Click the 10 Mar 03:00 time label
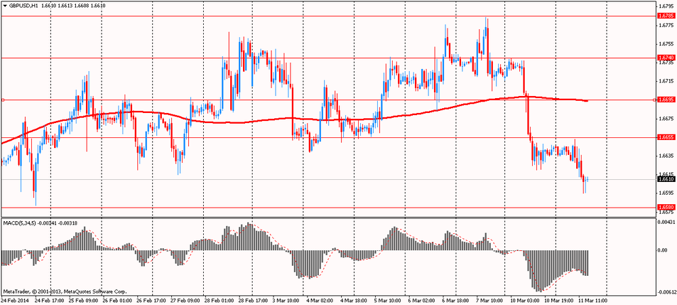The image size is (677, 305). tap(525, 300)
